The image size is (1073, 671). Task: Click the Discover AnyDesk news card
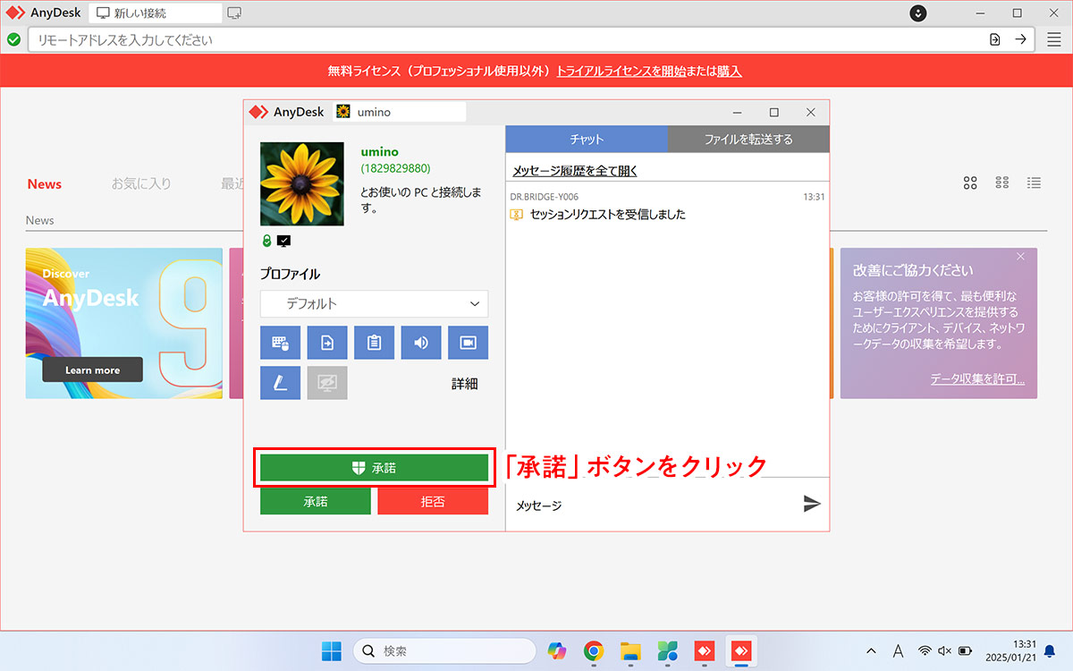(124, 323)
